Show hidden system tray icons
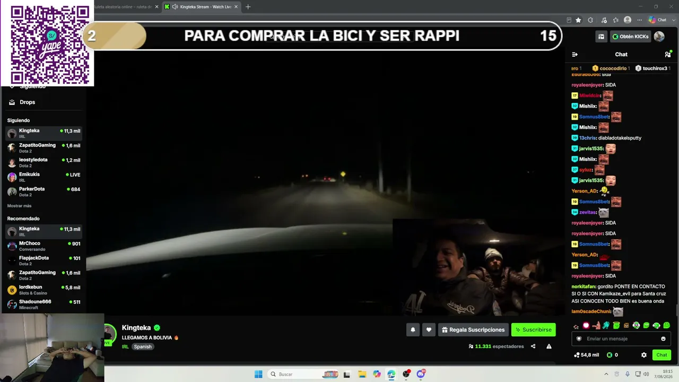The height and width of the screenshot is (382, 679). pos(606,374)
